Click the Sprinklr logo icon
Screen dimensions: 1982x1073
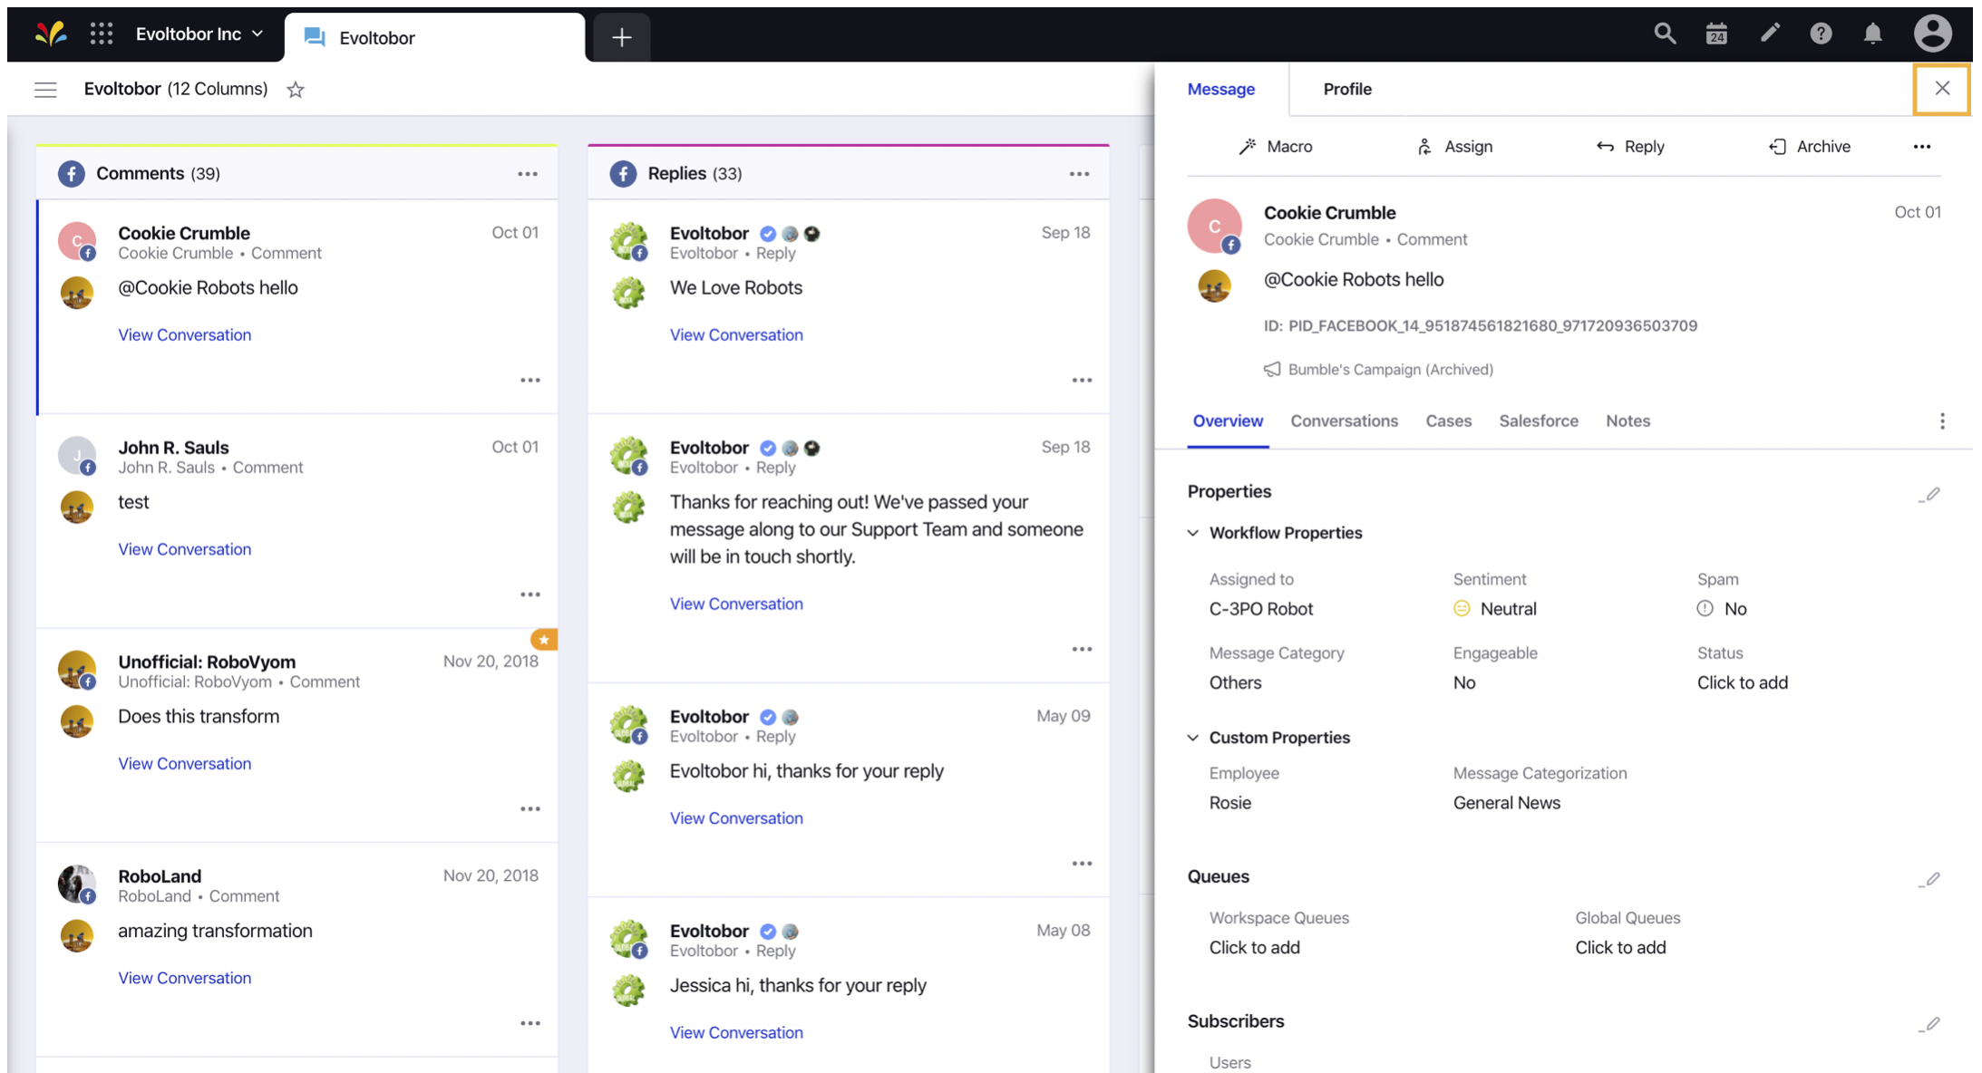[x=52, y=34]
